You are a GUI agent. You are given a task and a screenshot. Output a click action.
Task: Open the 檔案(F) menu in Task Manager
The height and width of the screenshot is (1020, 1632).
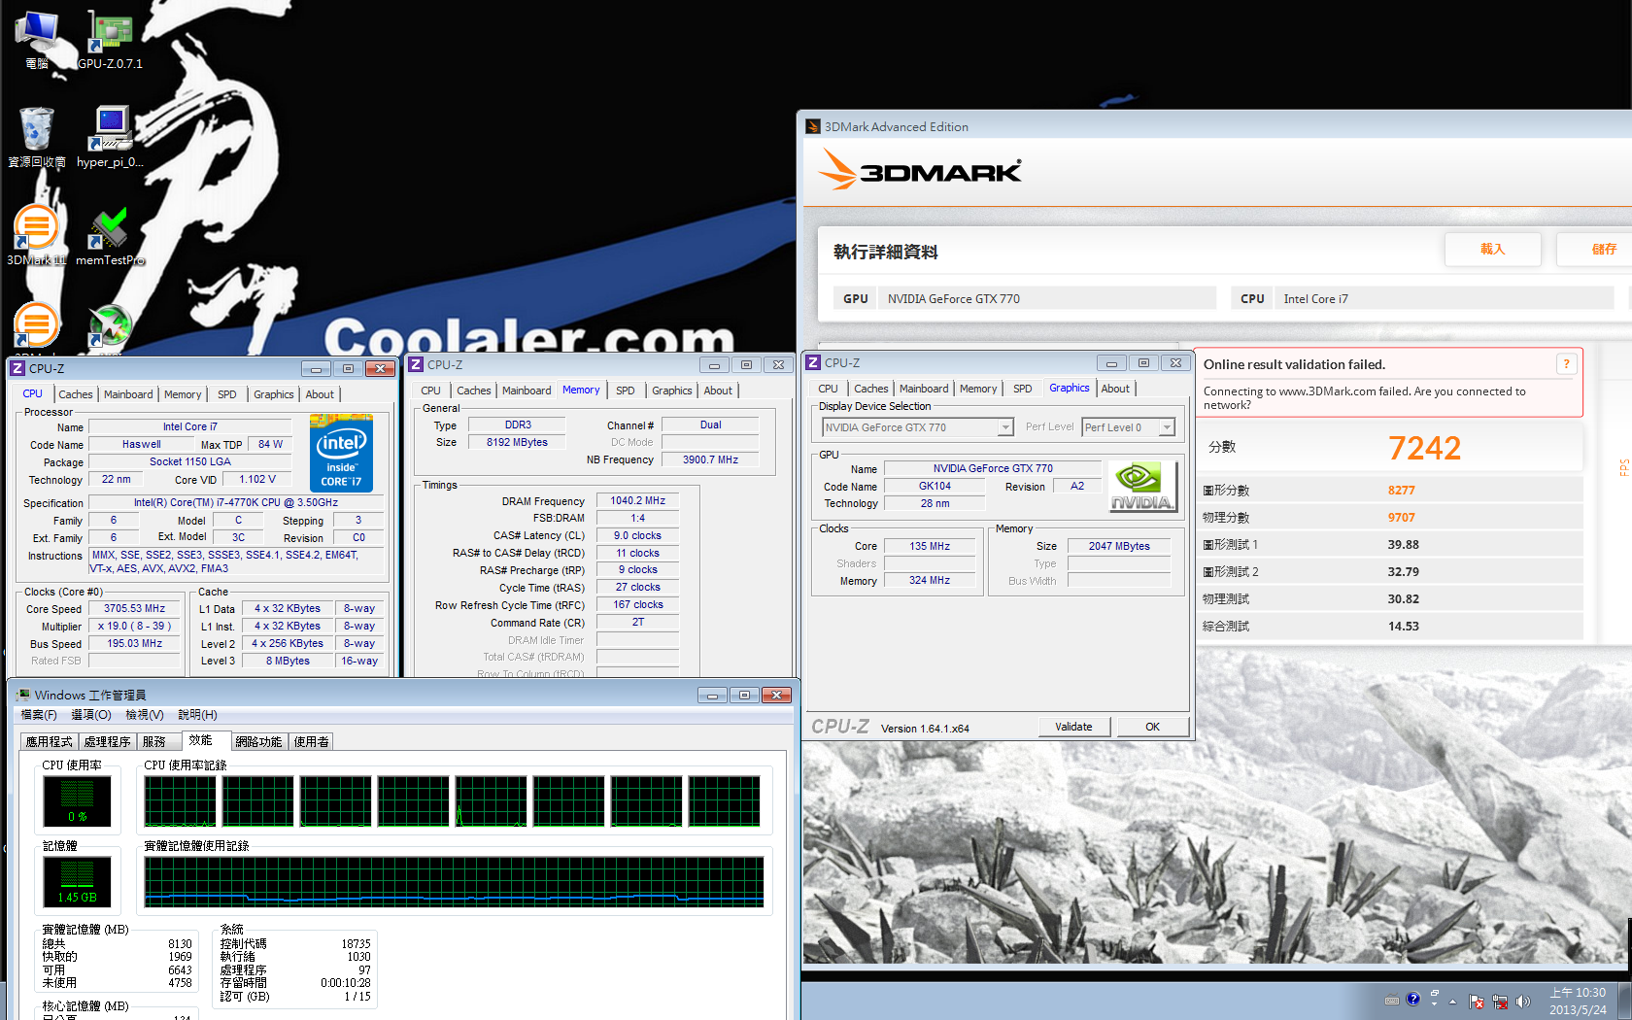point(39,715)
